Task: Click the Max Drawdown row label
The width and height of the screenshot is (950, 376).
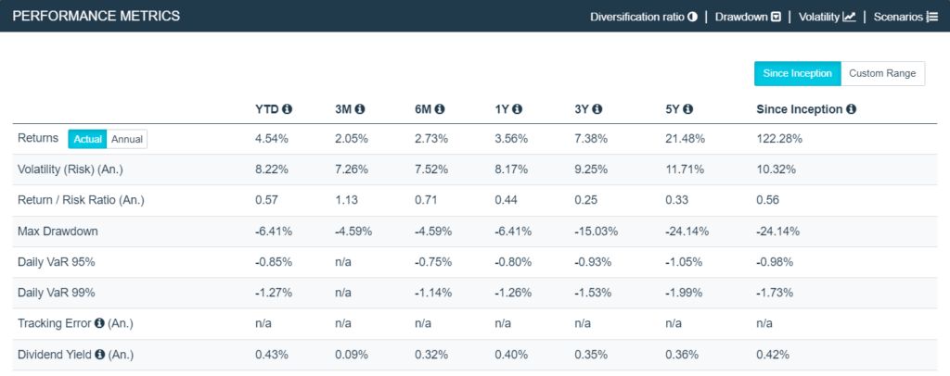Action: [58, 231]
